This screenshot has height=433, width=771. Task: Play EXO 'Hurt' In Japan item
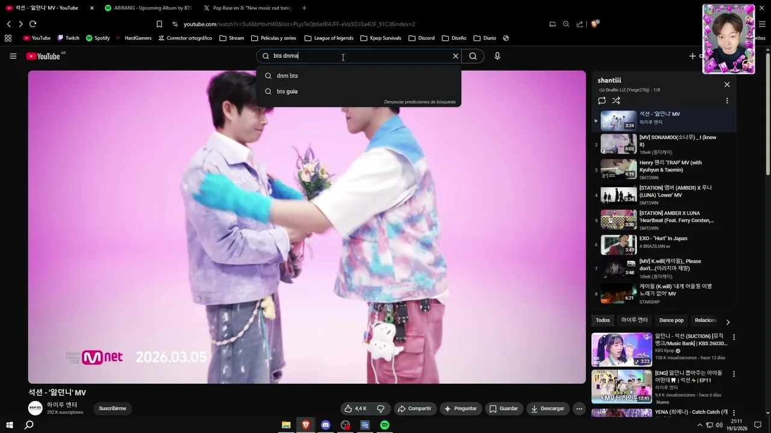[664, 245]
